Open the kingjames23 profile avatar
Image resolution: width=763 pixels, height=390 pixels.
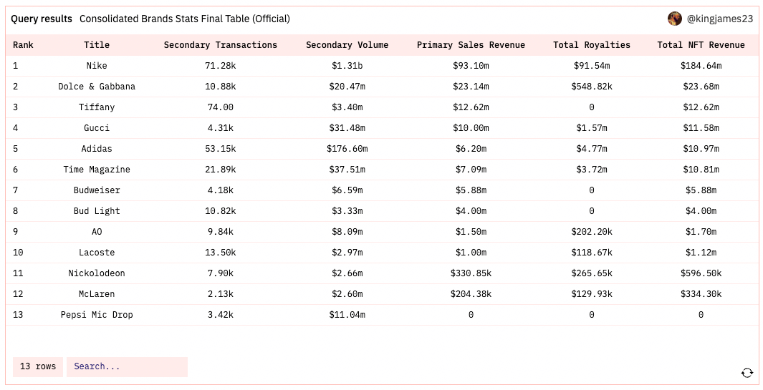pos(674,19)
